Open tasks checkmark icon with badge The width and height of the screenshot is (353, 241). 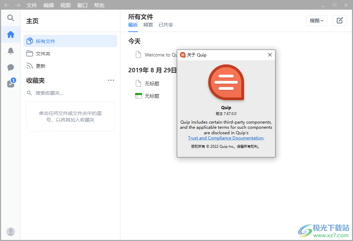tap(11, 83)
